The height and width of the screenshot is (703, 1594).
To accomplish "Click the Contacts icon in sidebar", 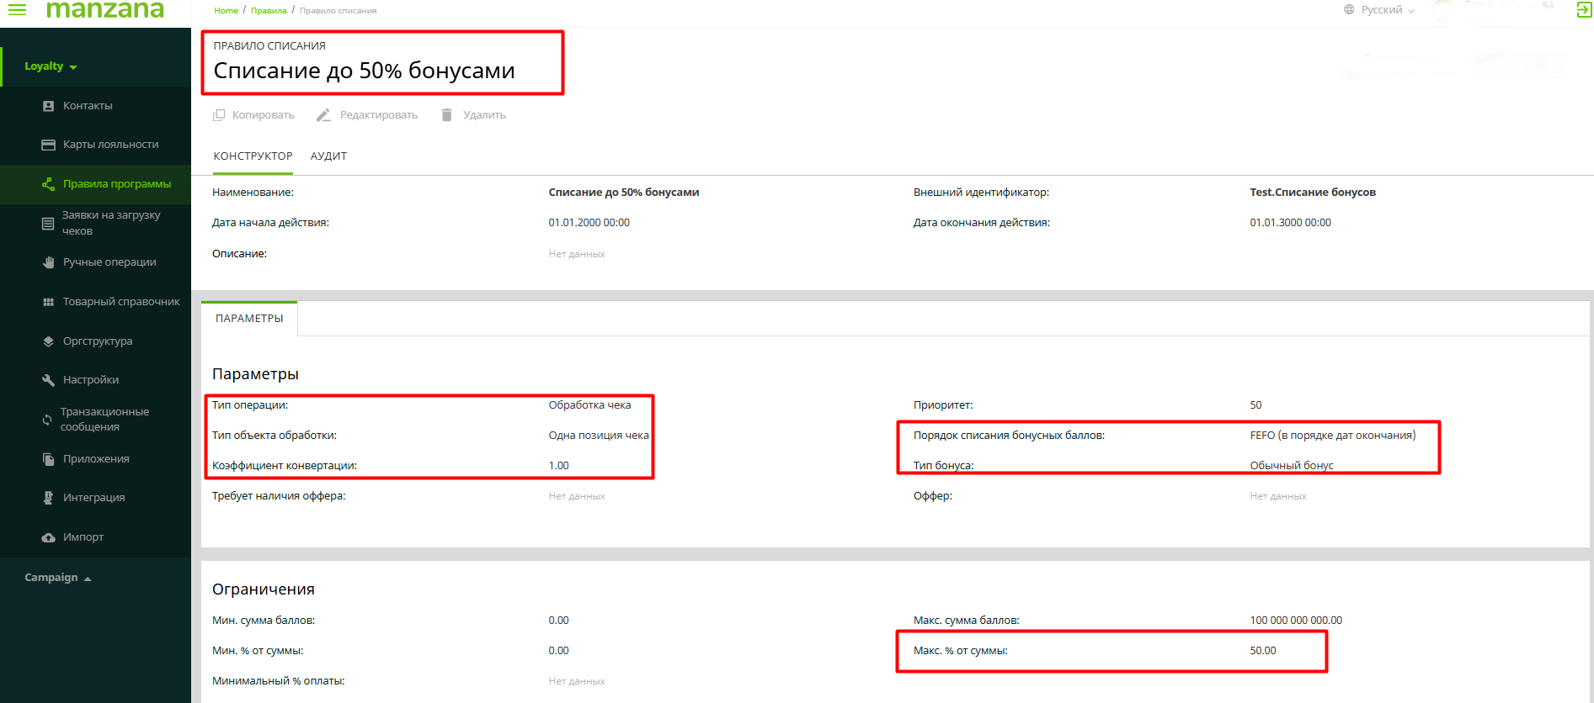I will [48, 106].
